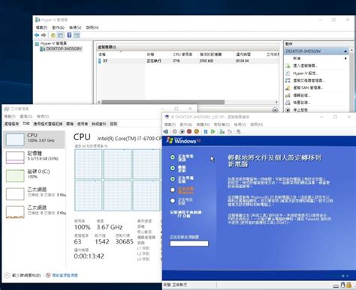Click the red Shut Down VM icon
The width and height of the screenshot is (356, 290).
pos(189,131)
